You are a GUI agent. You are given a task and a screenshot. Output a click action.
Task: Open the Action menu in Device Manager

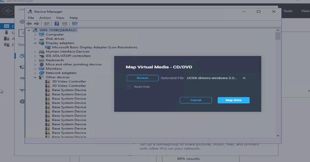click(45, 18)
